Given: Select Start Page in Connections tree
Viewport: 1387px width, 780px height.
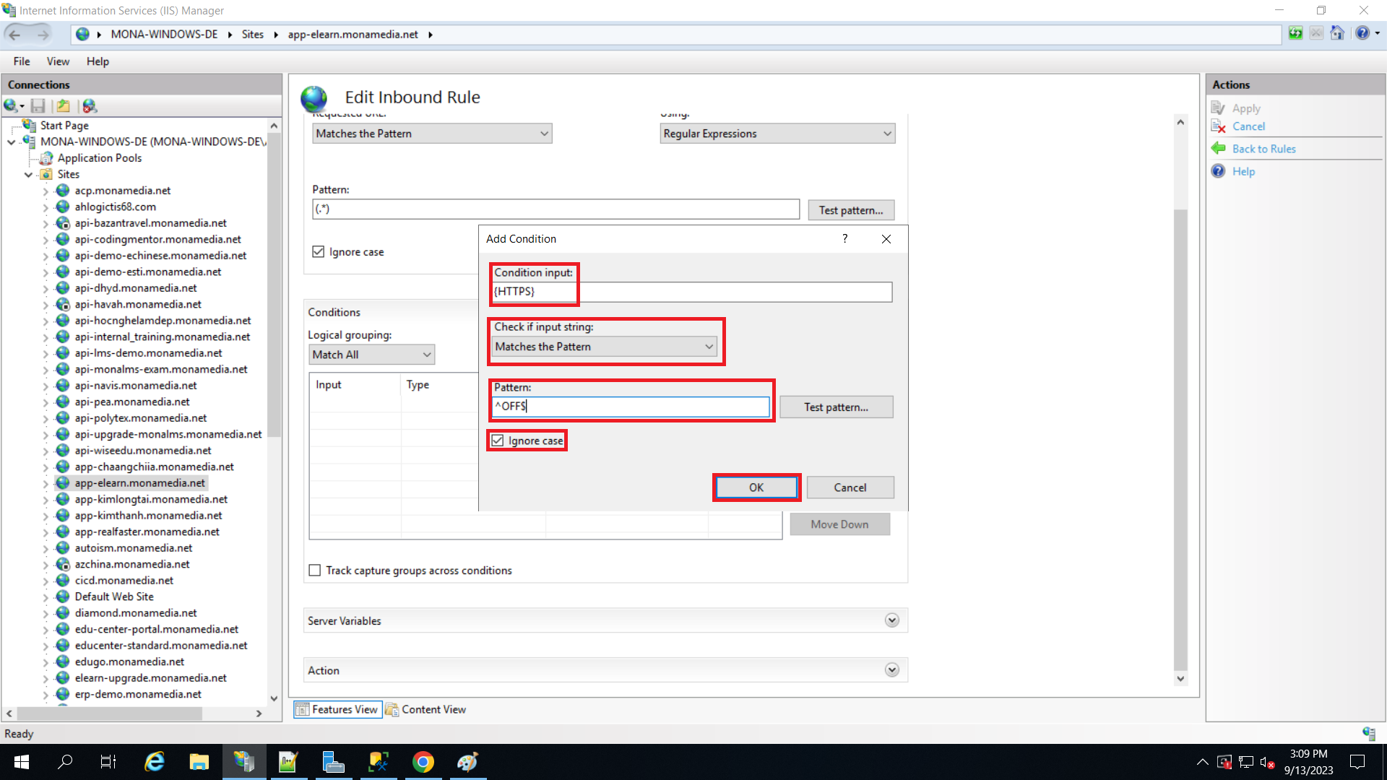Looking at the screenshot, I should [x=64, y=126].
